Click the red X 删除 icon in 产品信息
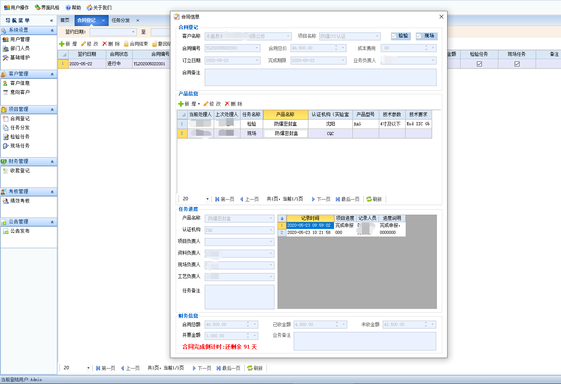Viewport: 561px width, 384px height. point(227,104)
